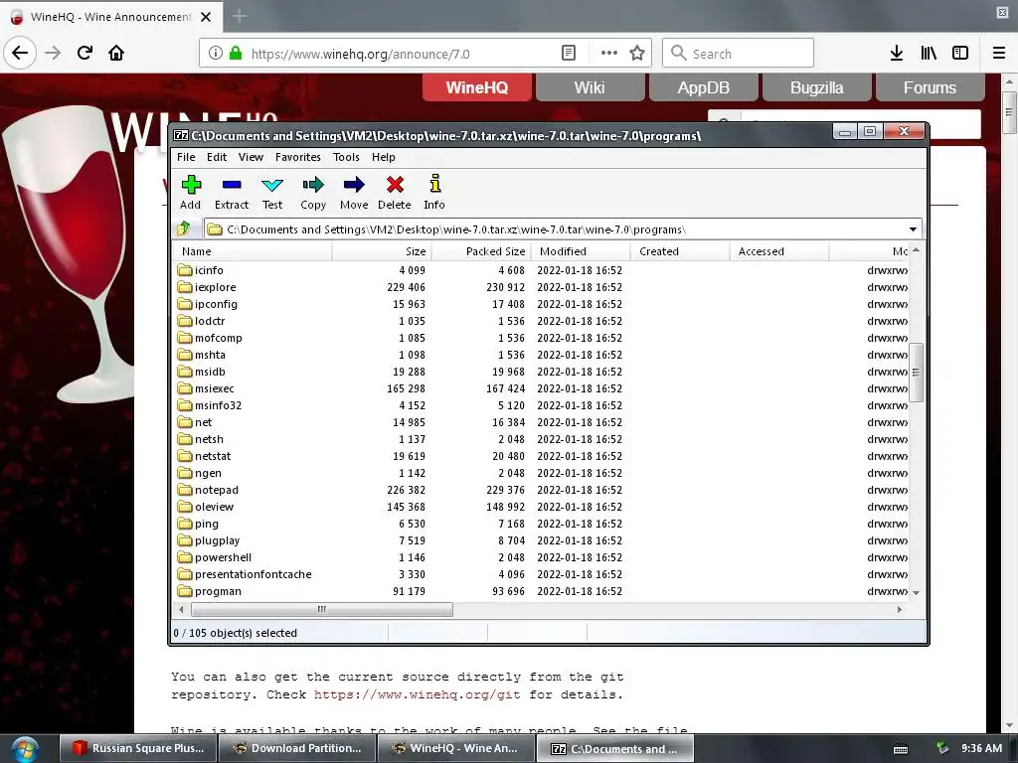This screenshot has width=1018, height=763.
Task: Open the File menu in 7-Zip
Action: pyautogui.click(x=186, y=157)
